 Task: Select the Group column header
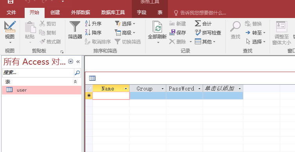click(147, 88)
